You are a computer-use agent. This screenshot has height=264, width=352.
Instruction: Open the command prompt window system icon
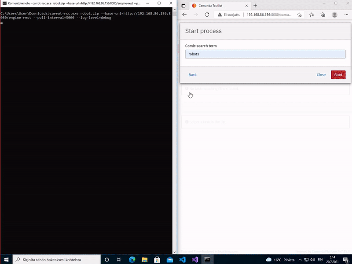tap(4, 3)
